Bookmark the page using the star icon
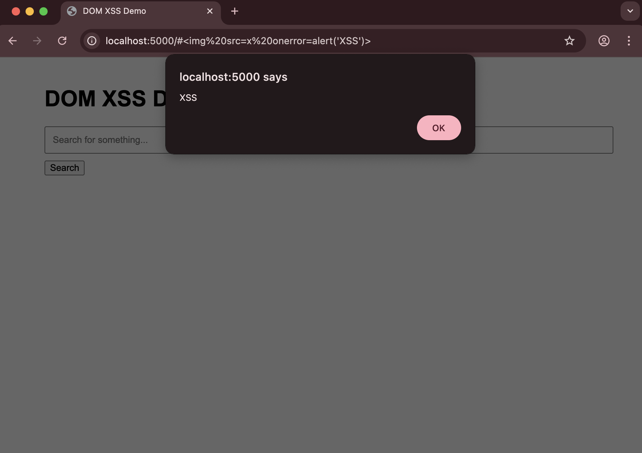Image resolution: width=642 pixels, height=453 pixels. click(570, 41)
